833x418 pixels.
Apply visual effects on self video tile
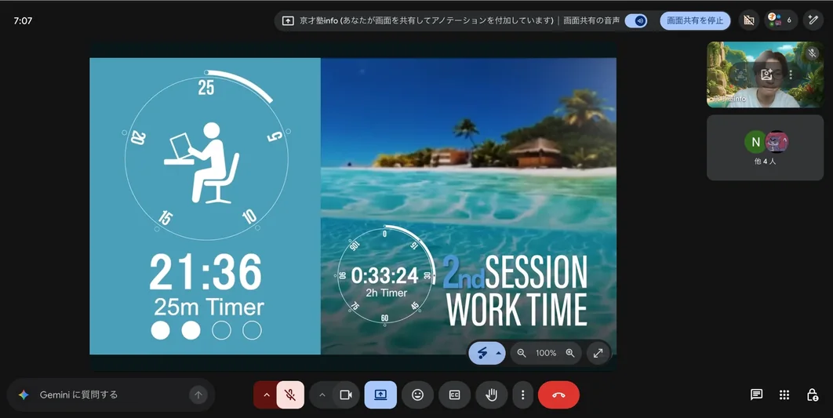(x=766, y=75)
